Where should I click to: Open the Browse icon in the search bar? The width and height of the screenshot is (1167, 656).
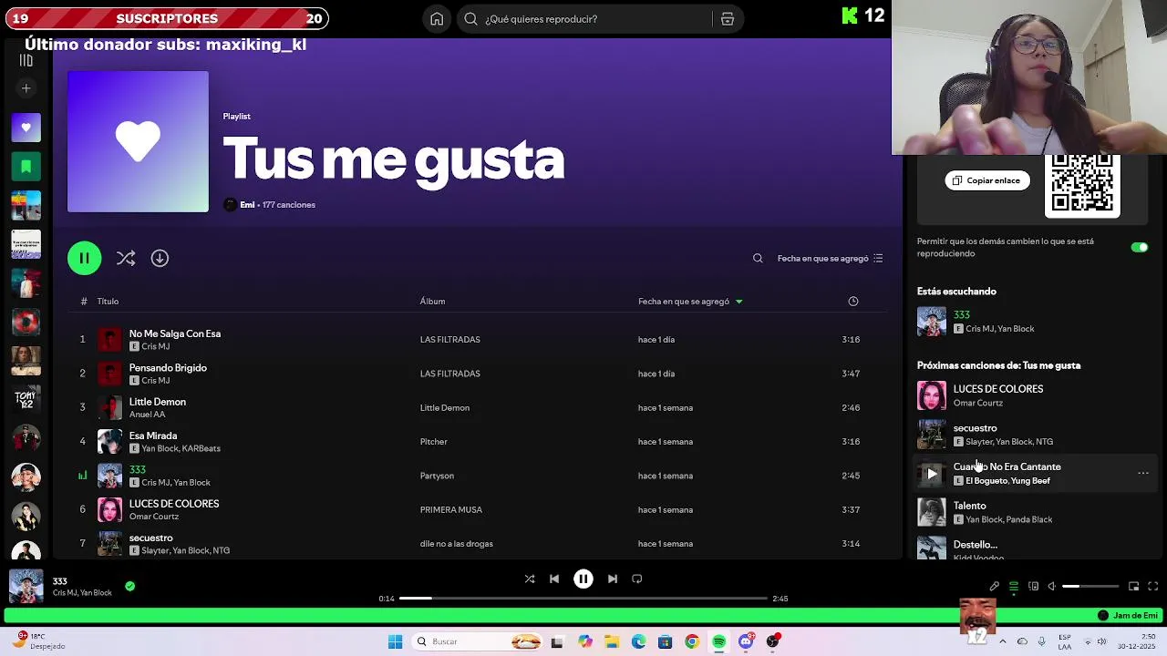pyautogui.click(x=728, y=19)
